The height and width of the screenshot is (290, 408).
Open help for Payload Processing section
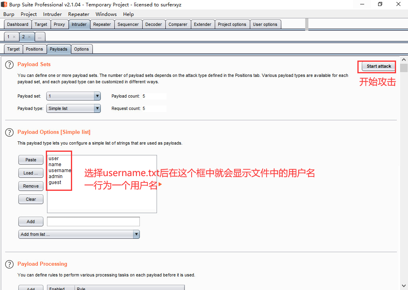10,264
